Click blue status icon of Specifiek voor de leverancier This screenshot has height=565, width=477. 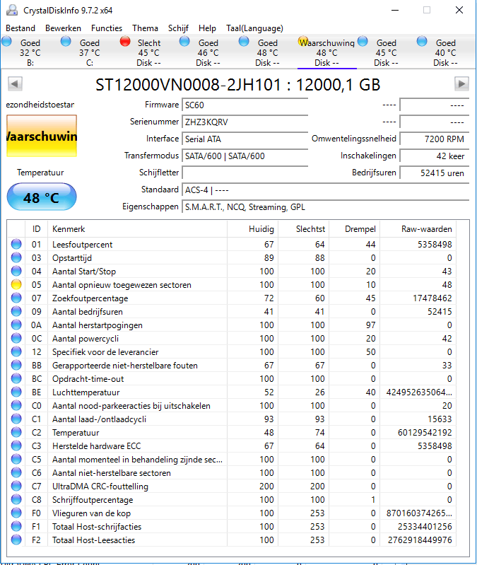[16, 351]
